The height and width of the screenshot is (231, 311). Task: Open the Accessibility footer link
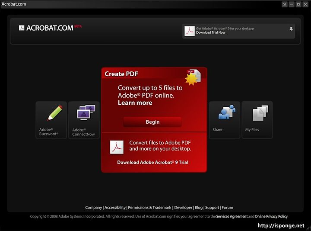coord(115,207)
